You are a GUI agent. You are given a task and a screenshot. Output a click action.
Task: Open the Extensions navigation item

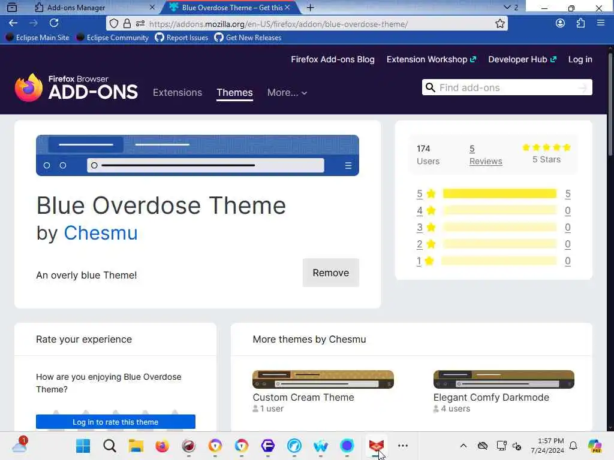pos(177,93)
